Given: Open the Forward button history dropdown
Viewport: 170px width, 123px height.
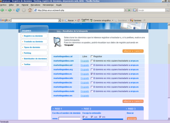Looking at the screenshot, I should tap(14, 10).
